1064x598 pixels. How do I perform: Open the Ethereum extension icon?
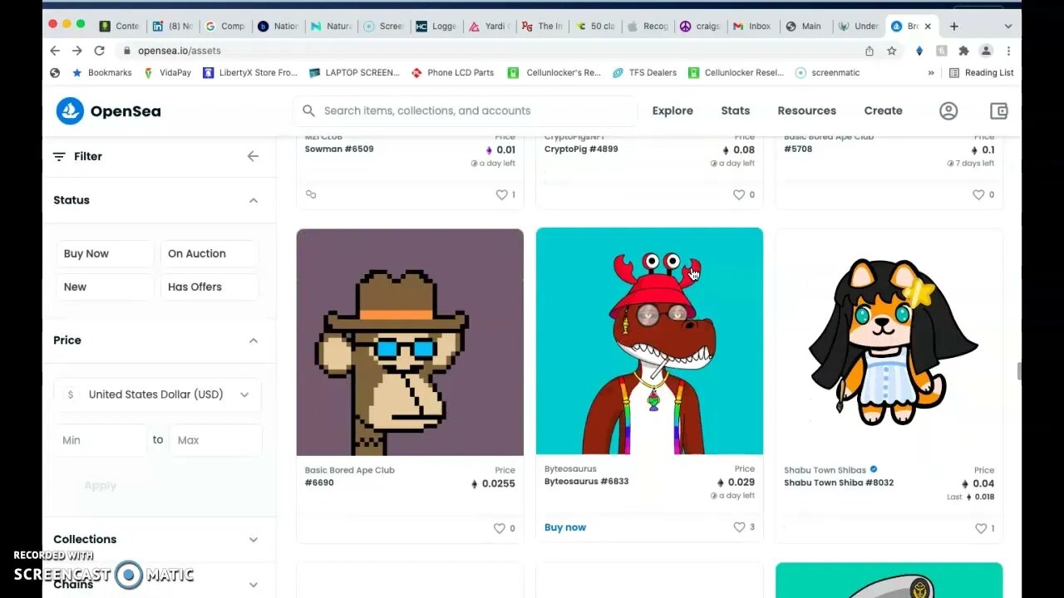pyautogui.click(x=919, y=51)
